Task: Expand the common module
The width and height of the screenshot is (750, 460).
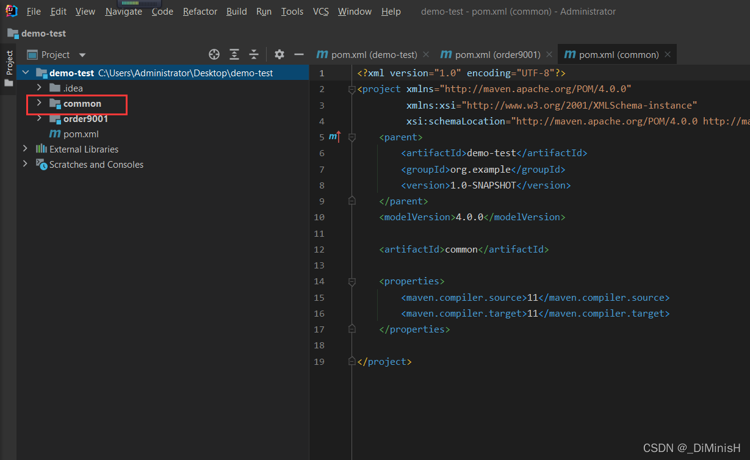Action: (x=39, y=103)
